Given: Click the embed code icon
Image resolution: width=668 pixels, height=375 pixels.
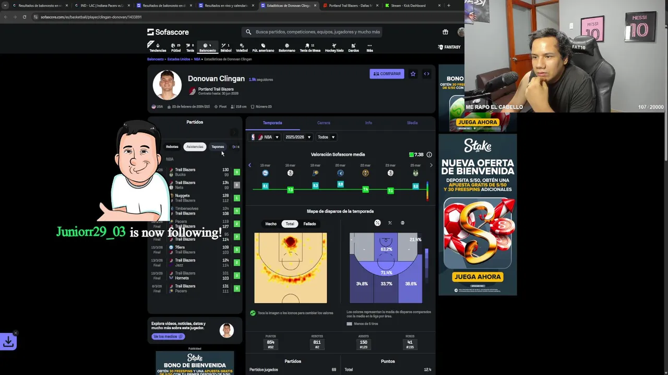Looking at the screenshot, I should point(426,74).
